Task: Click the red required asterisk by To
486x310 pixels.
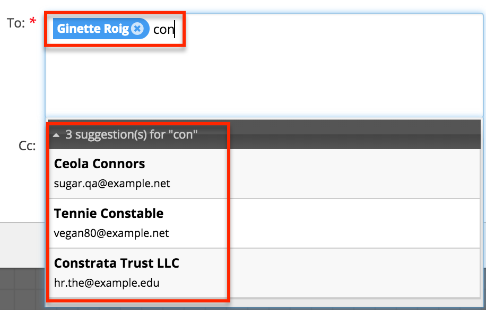Action: point(33,22)
